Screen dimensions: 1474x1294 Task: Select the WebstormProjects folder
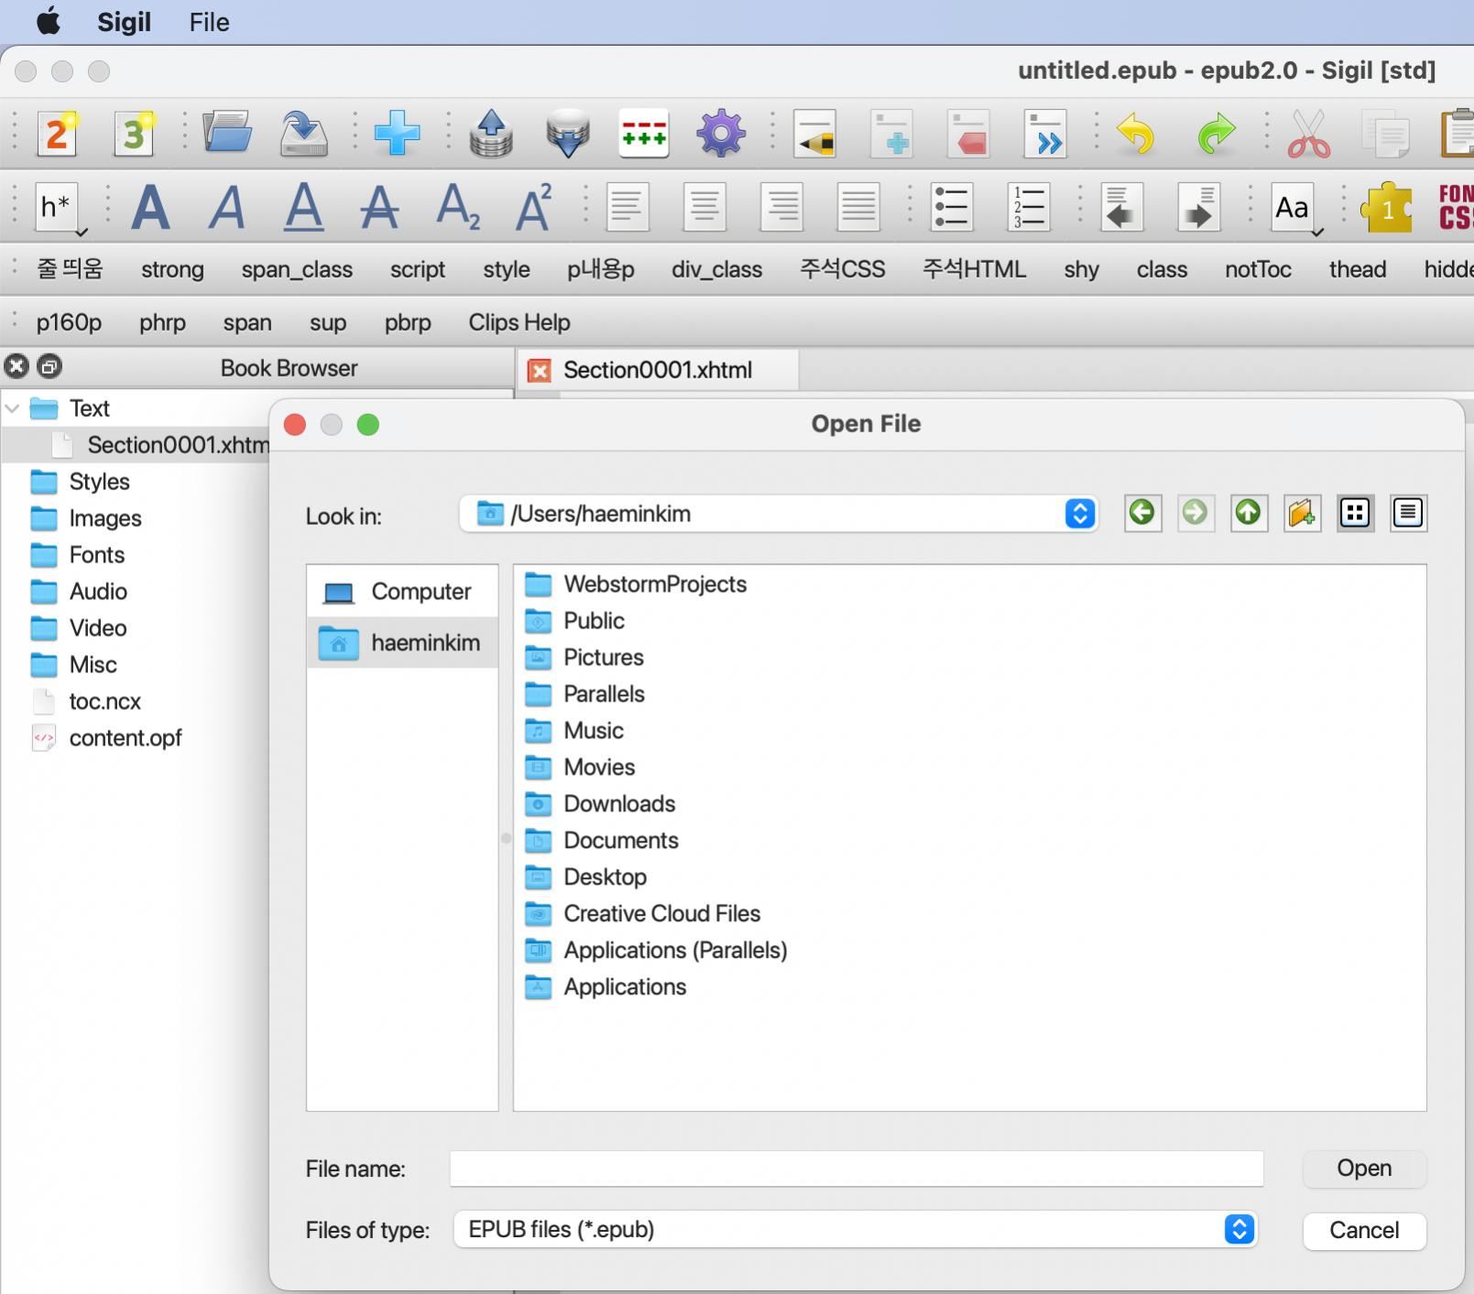(636, 584)
